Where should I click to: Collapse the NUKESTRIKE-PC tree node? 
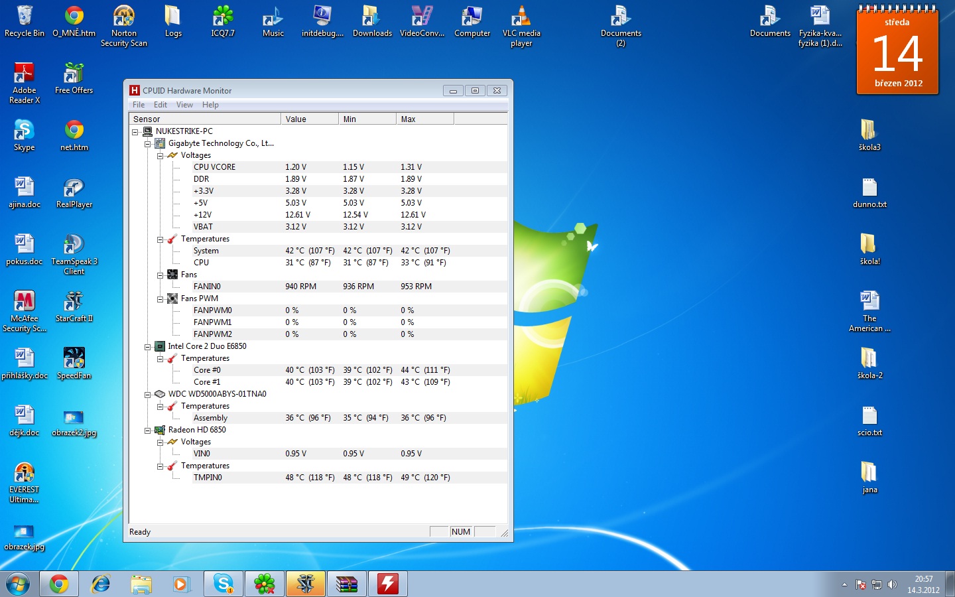(x=135, y=131)
